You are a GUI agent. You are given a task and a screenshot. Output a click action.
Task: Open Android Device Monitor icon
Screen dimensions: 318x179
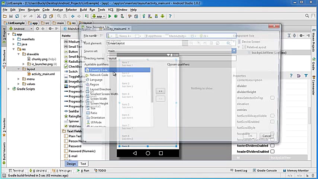162,16
